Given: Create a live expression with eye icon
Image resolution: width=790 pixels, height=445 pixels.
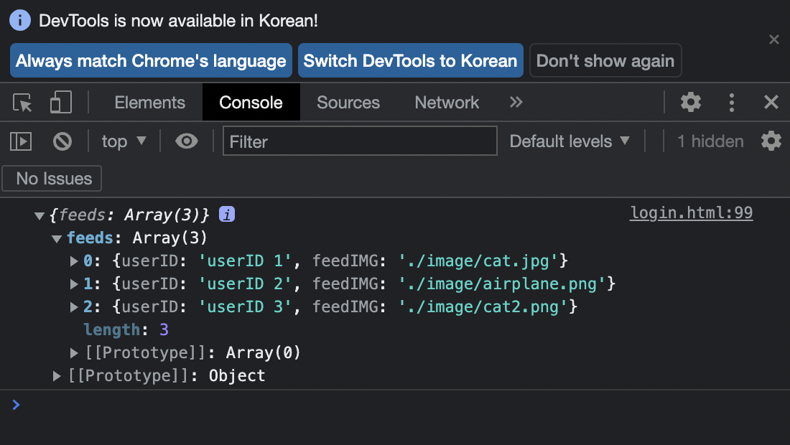Looking at the screenshot, I should point(187,141).
